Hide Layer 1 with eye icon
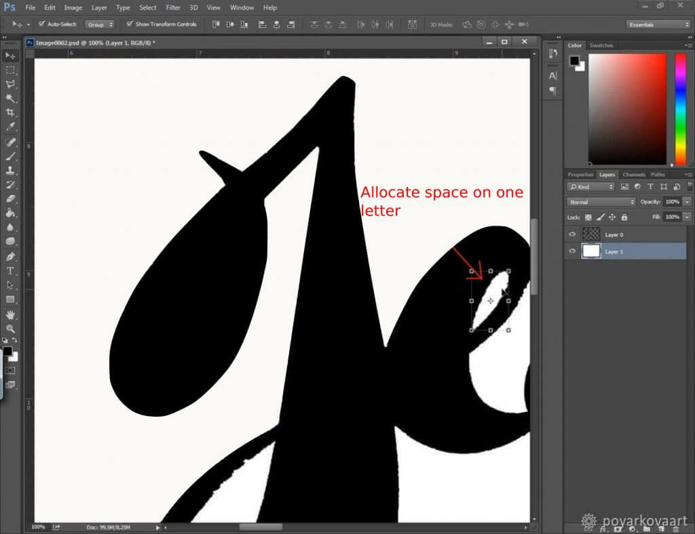 point(572,251)
